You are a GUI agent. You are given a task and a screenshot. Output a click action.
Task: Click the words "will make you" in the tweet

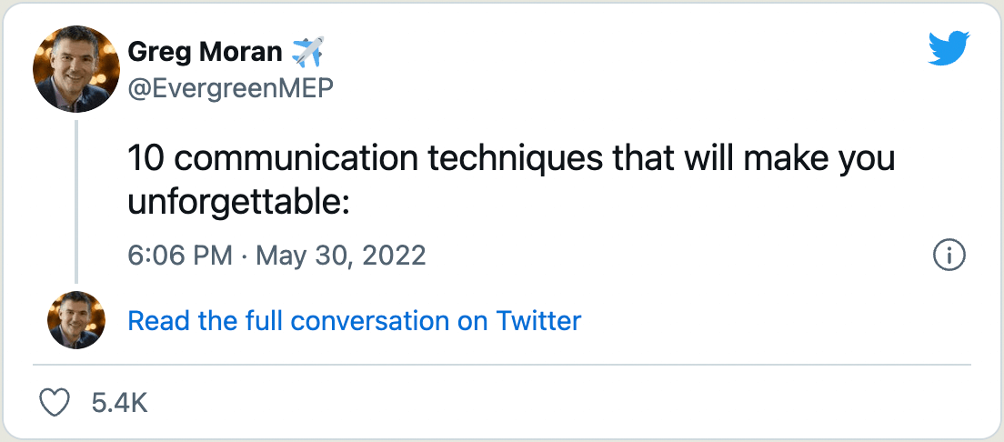pyautogui.click(x=794, y=158)
